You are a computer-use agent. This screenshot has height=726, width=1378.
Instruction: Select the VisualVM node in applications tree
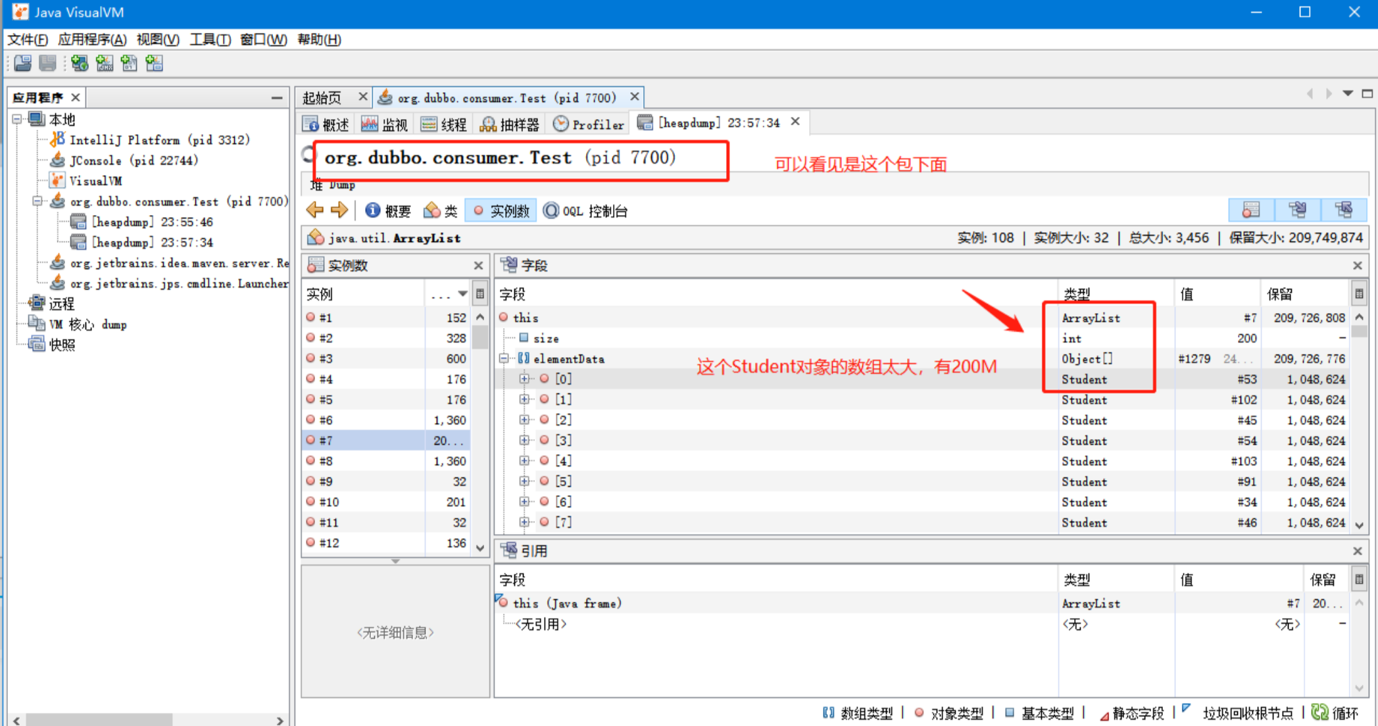tap(95, 181)
